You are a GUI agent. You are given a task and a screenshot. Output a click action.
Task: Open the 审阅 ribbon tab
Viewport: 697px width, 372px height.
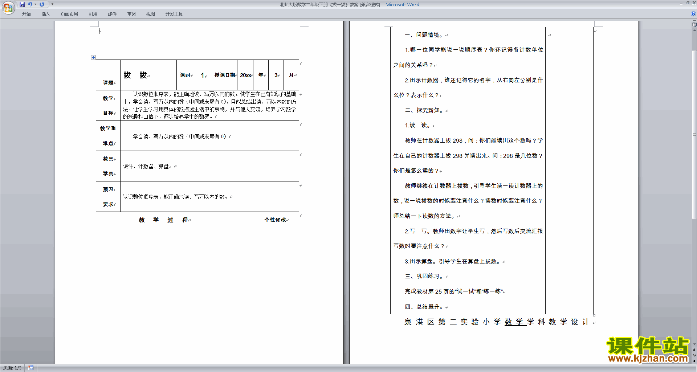coord(131,14)
